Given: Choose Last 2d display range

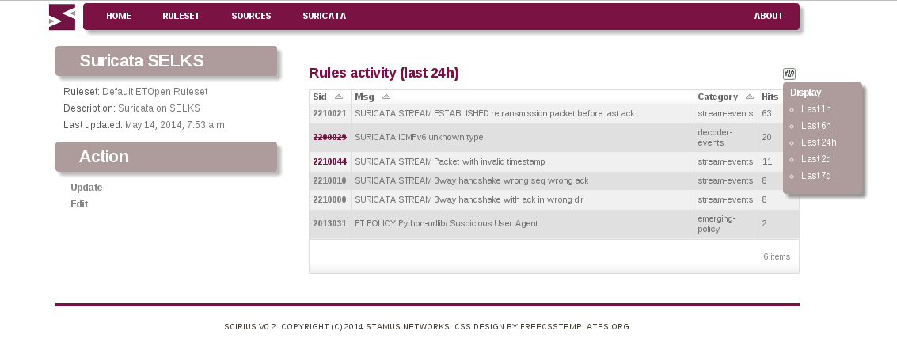Looking at the screenshot, I should tap(815, 159).
